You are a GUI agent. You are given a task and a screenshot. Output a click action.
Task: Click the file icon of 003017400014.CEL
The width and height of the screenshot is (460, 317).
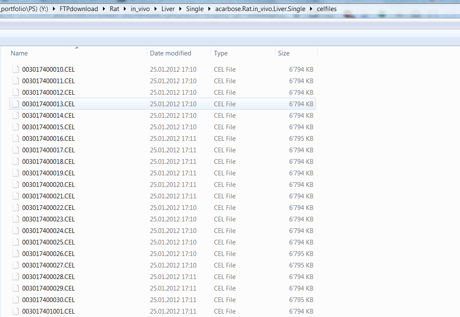click(15, 116)
